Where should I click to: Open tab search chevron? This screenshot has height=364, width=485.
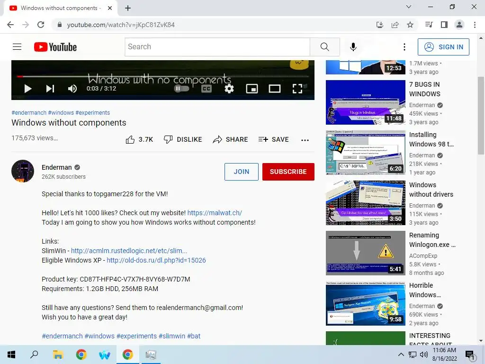tap(409, 7)
